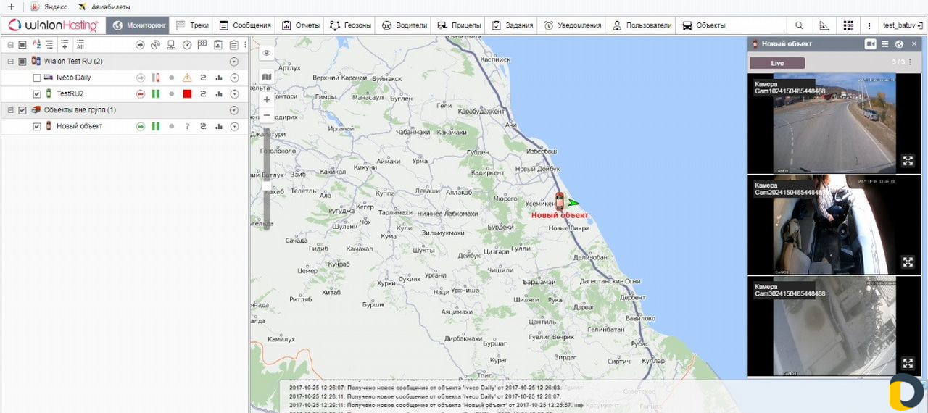Switch to the Треки tab

click(192, 25)
